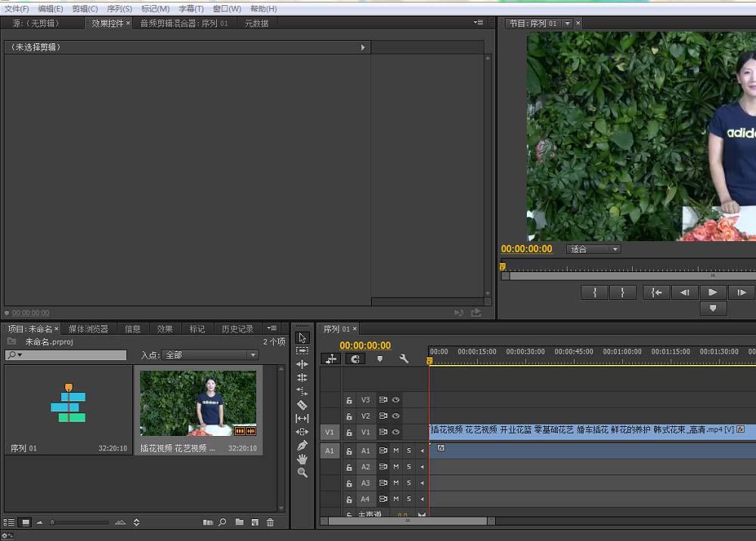Image resolution: width=756 pixels, height=541 pixels.
Task: Open the 适合 zoom level dropdown
Action: pyautogui.click(x=593, y=249)
